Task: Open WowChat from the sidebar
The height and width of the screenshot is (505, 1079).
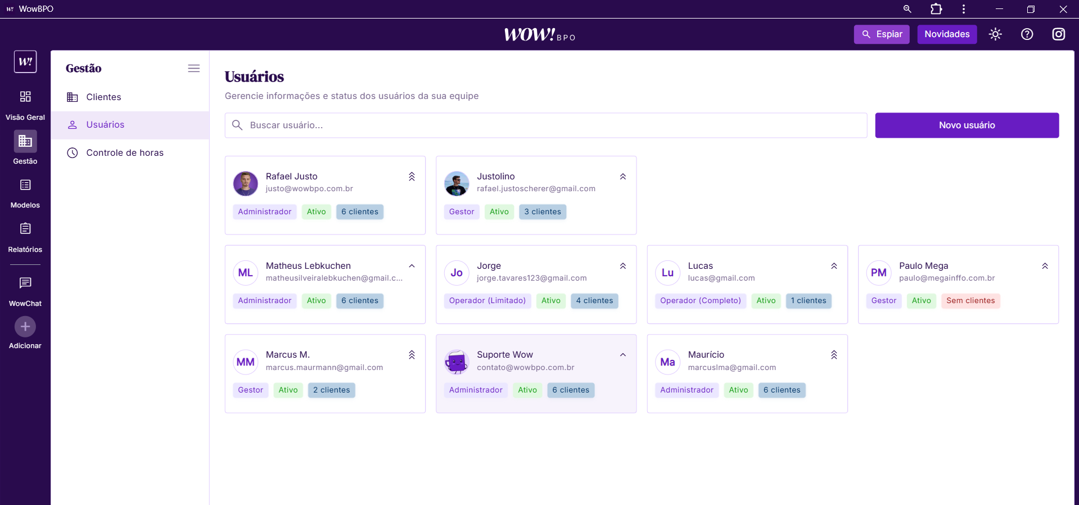Action: pos(25,283)
